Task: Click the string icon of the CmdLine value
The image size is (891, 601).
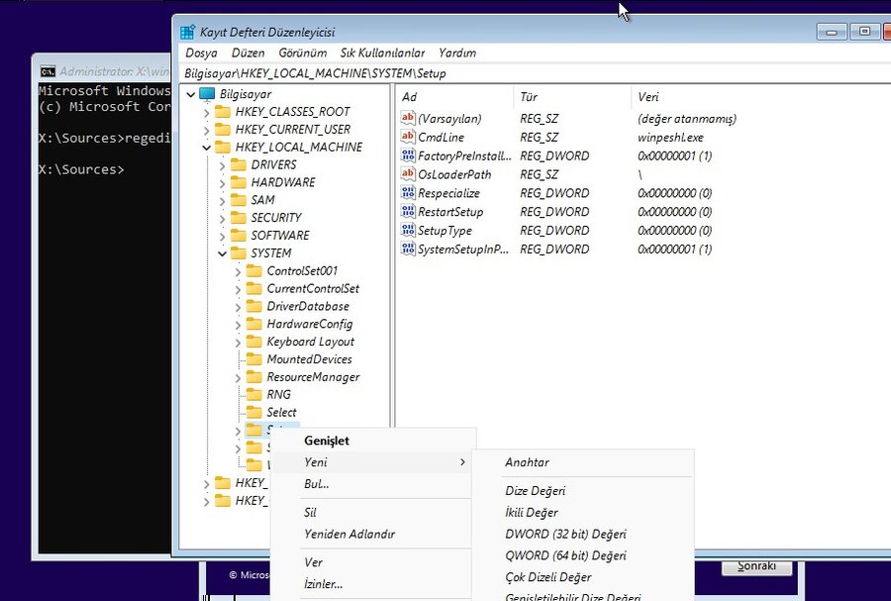Action: coord(408,137)
